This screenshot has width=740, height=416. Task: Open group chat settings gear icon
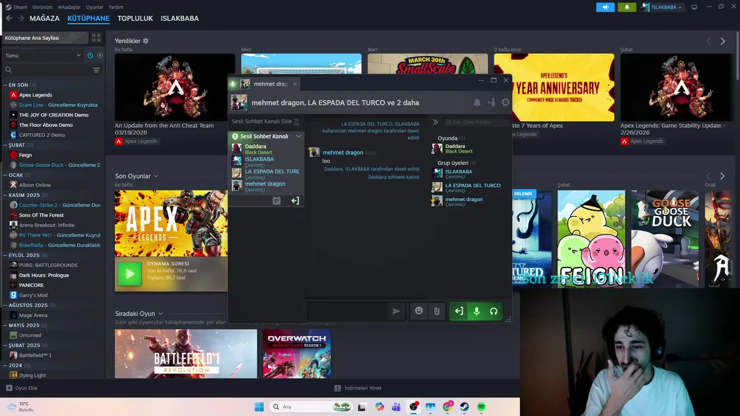click(x=505, y=102)
